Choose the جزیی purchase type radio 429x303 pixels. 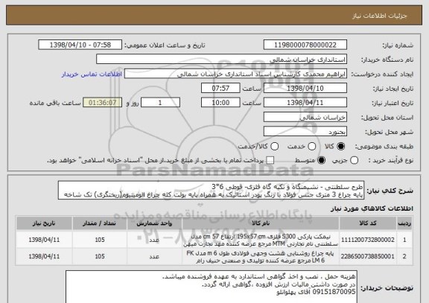354,161
